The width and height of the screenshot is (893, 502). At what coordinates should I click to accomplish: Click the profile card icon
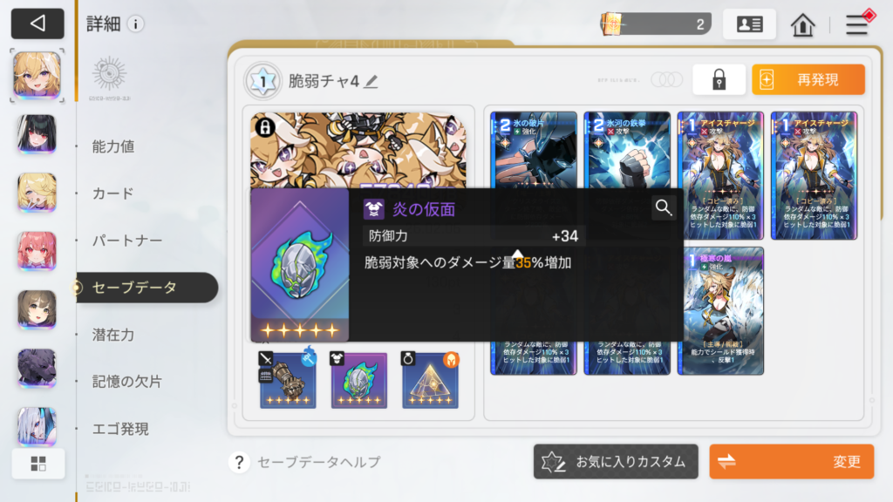pos(749,24)
